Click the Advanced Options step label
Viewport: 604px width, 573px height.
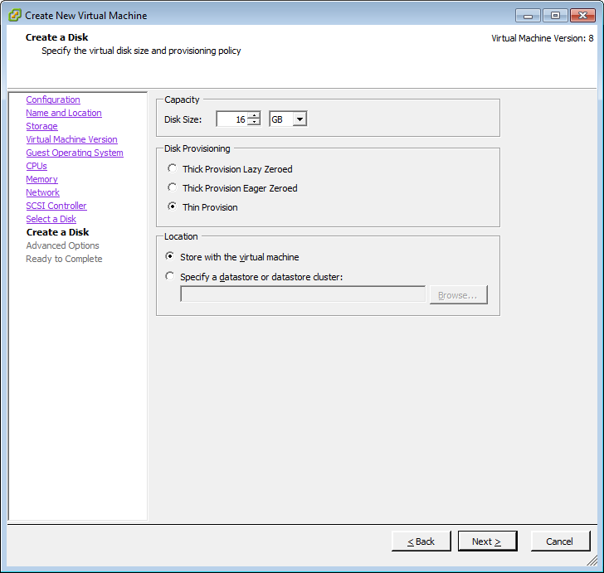[x=62, y=245]
